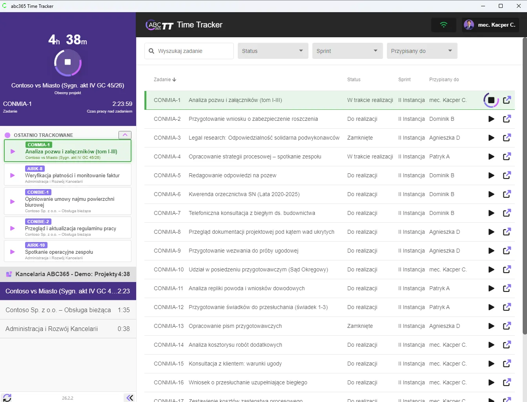Open the Przypisany do filter dropdown
Image resolution: width=527 pixels, height=402 pixels.
(x=422, y=51)
